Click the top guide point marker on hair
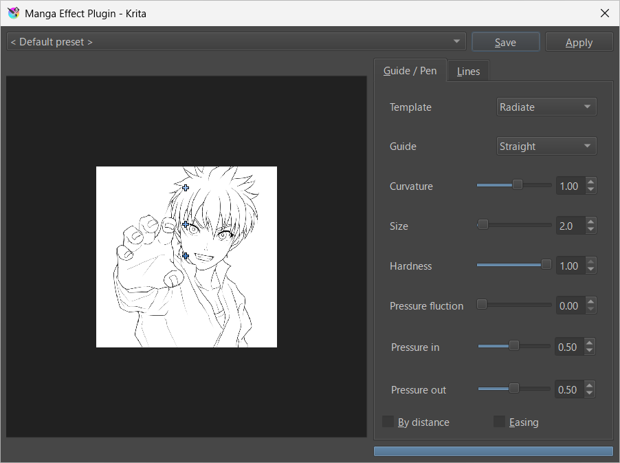Image resolution: width=620 pixels, height=463 pixels. click(x=186, y=187)
